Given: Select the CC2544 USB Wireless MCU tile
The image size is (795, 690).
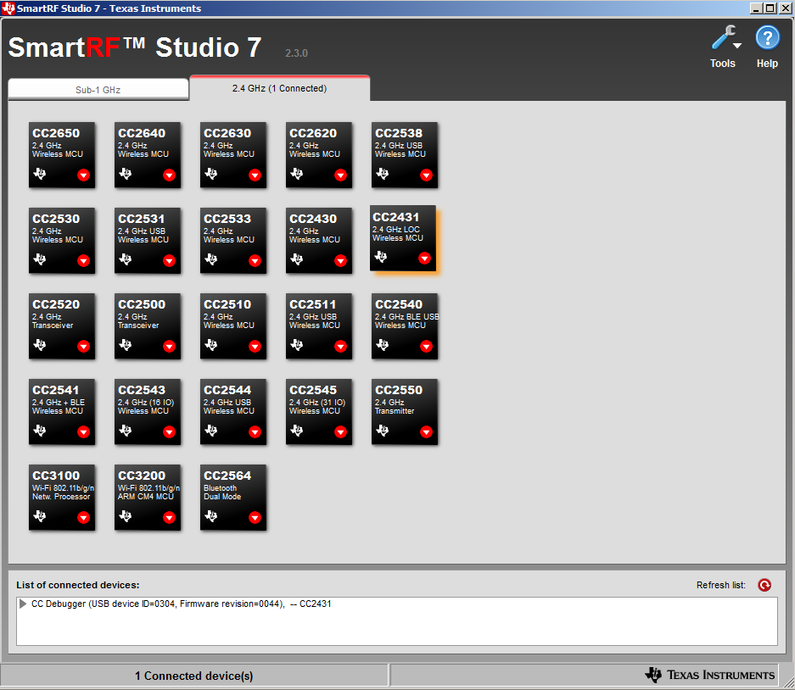Looking at the screenshot, I should pos(233,412).
